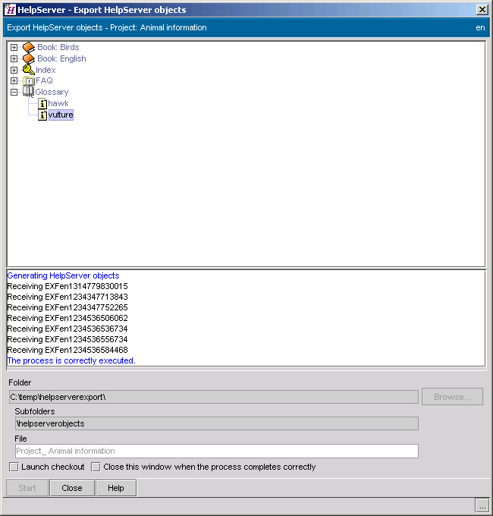493x516 pixels.
Task: Select the Glossary tree label
Action: pos(52,92)
